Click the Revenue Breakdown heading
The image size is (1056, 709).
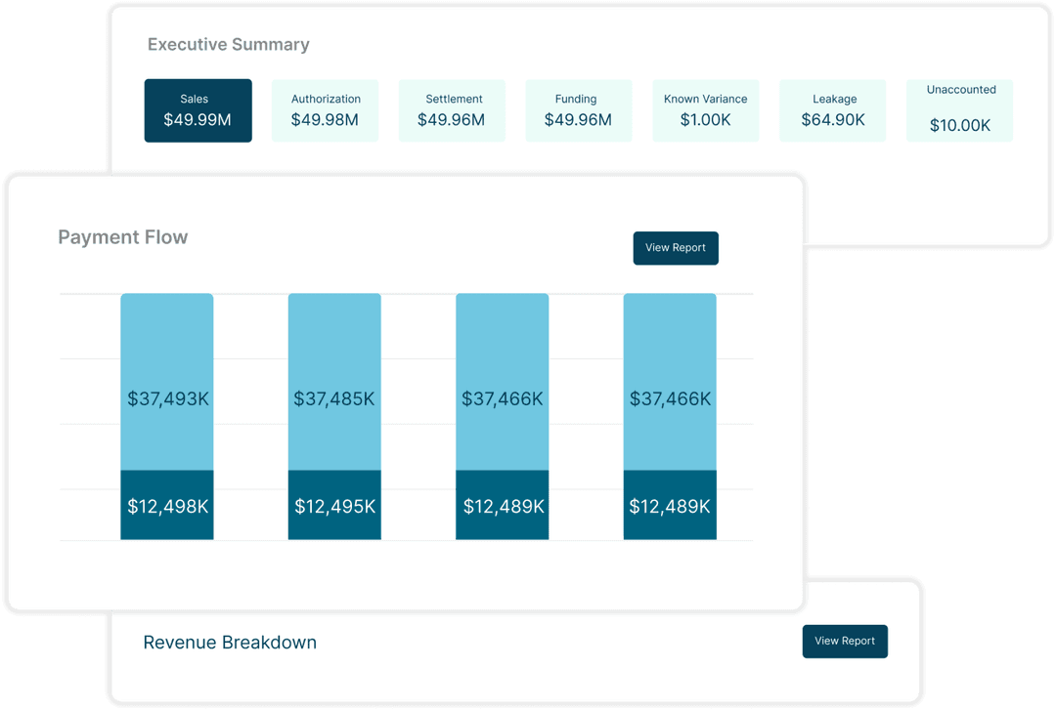click(x=230, y=643)
